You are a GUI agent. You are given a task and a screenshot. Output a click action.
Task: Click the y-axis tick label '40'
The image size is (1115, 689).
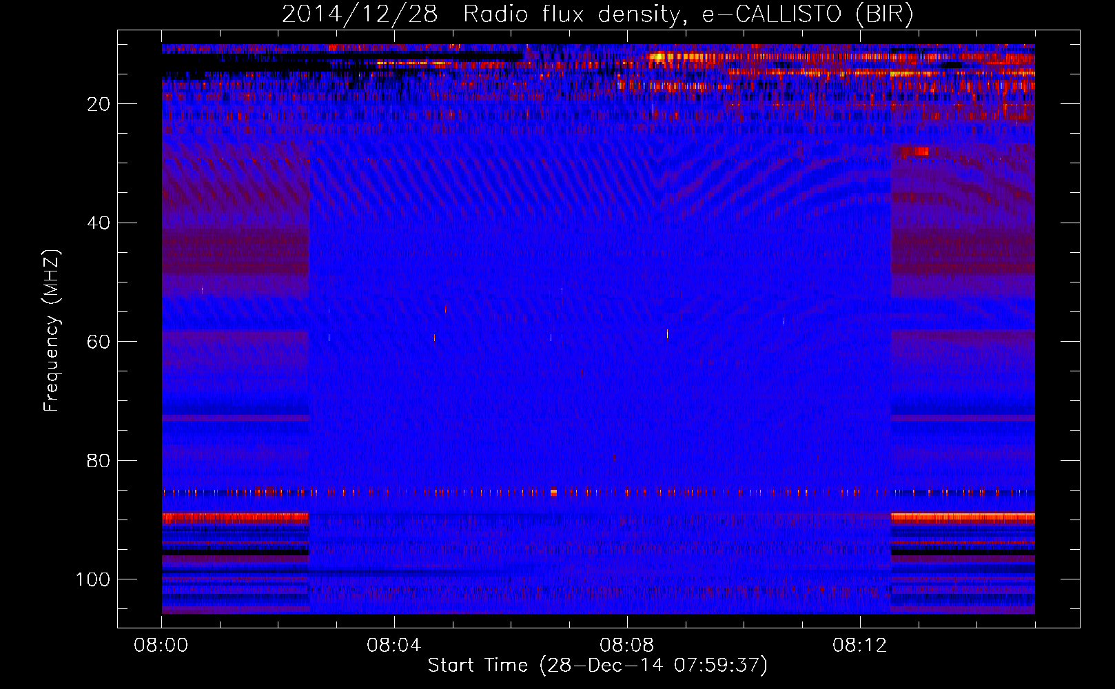pos(99,223)
